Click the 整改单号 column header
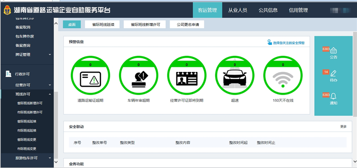 [x=100, y=143]
